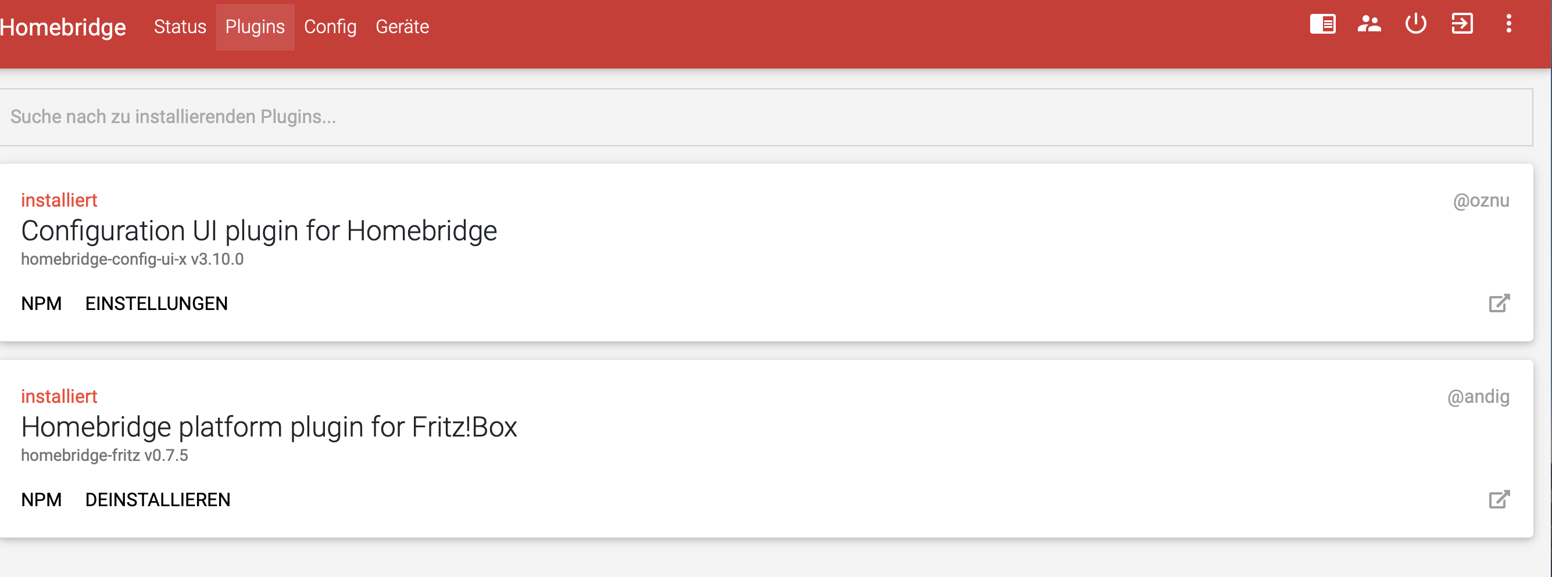Click the power restart icon
The image size is (1552, 577).
1415,24
